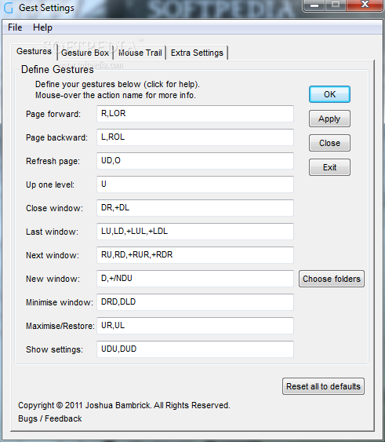Focus the Refresh page gesture field
Image resolution: width=385 pixels, height=442 pixels.
pos(195,161)
